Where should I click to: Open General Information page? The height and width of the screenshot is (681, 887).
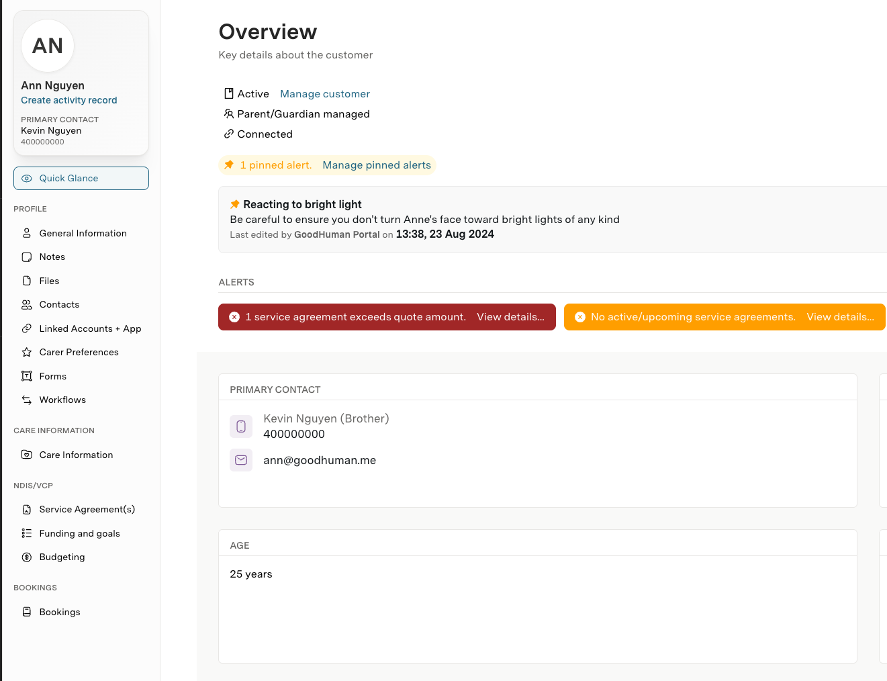click(x=81, y=233)
